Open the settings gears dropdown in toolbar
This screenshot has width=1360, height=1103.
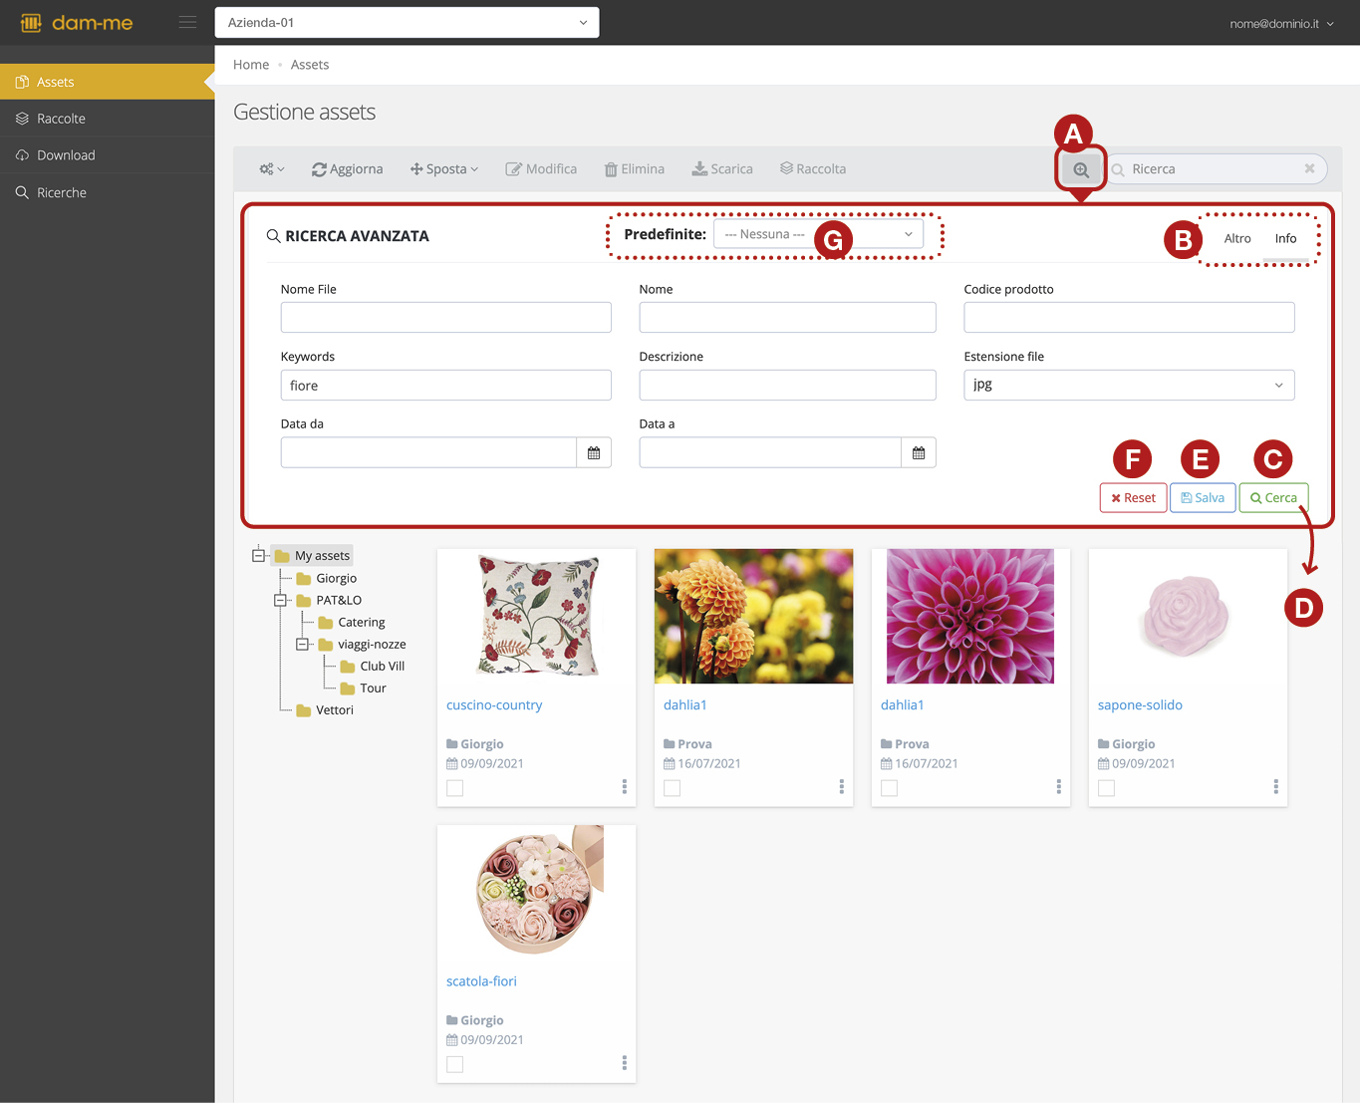[272, 169]
